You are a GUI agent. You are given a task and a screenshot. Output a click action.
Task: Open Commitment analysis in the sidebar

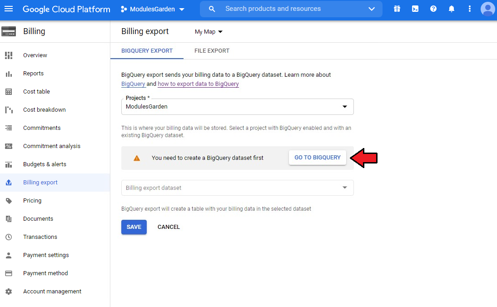point(52,146)
